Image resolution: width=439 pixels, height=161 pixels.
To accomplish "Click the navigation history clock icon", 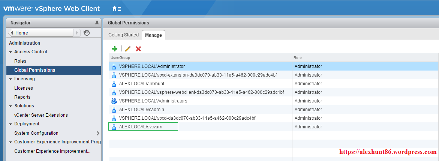I will [87, 33].
